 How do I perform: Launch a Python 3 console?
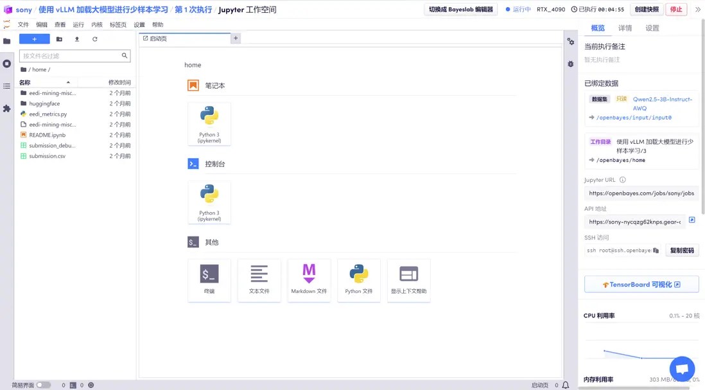coord(209,202)
